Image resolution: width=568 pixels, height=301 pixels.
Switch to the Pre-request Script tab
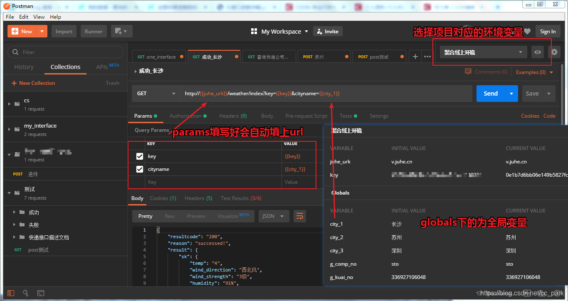(x=306, y=116)
